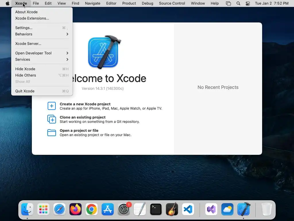Viewport: 294px width, 221px height.
Task: Open the Apple menu logo
Action: click(x=7, y=3)
